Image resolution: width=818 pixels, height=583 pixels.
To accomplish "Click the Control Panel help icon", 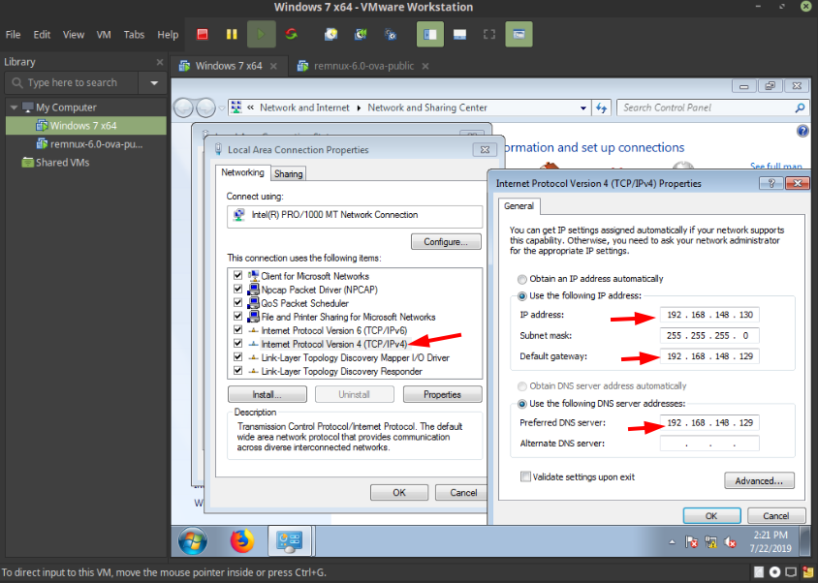I will 802,131.
